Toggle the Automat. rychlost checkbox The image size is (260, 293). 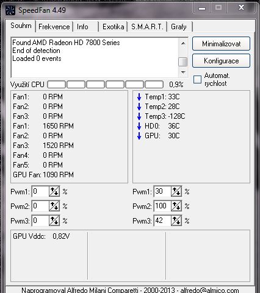point(197,79)
